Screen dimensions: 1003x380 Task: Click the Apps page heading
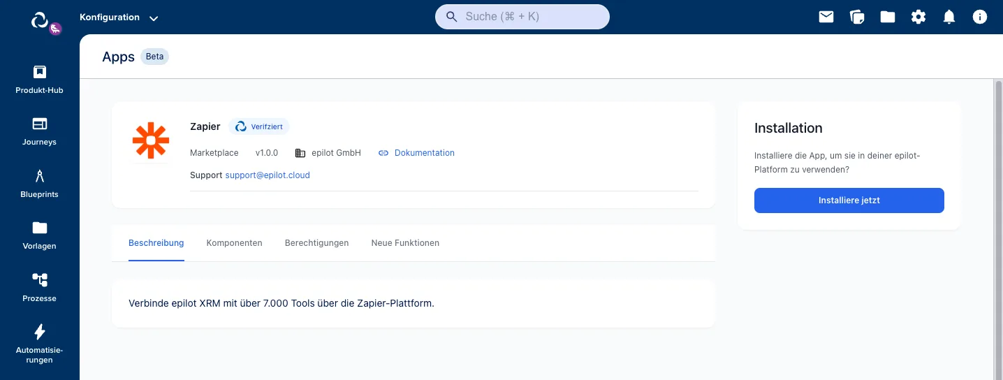coord(118,57)
